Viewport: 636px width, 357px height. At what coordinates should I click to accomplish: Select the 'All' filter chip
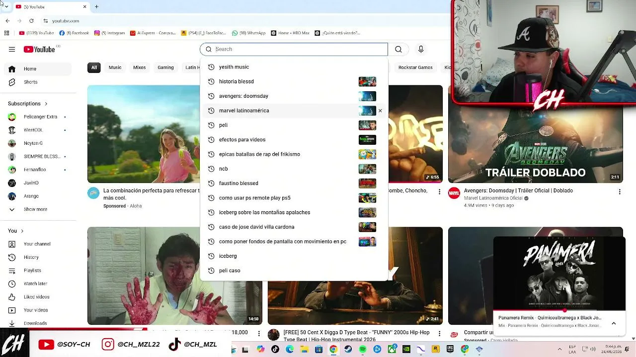(94, 67)
